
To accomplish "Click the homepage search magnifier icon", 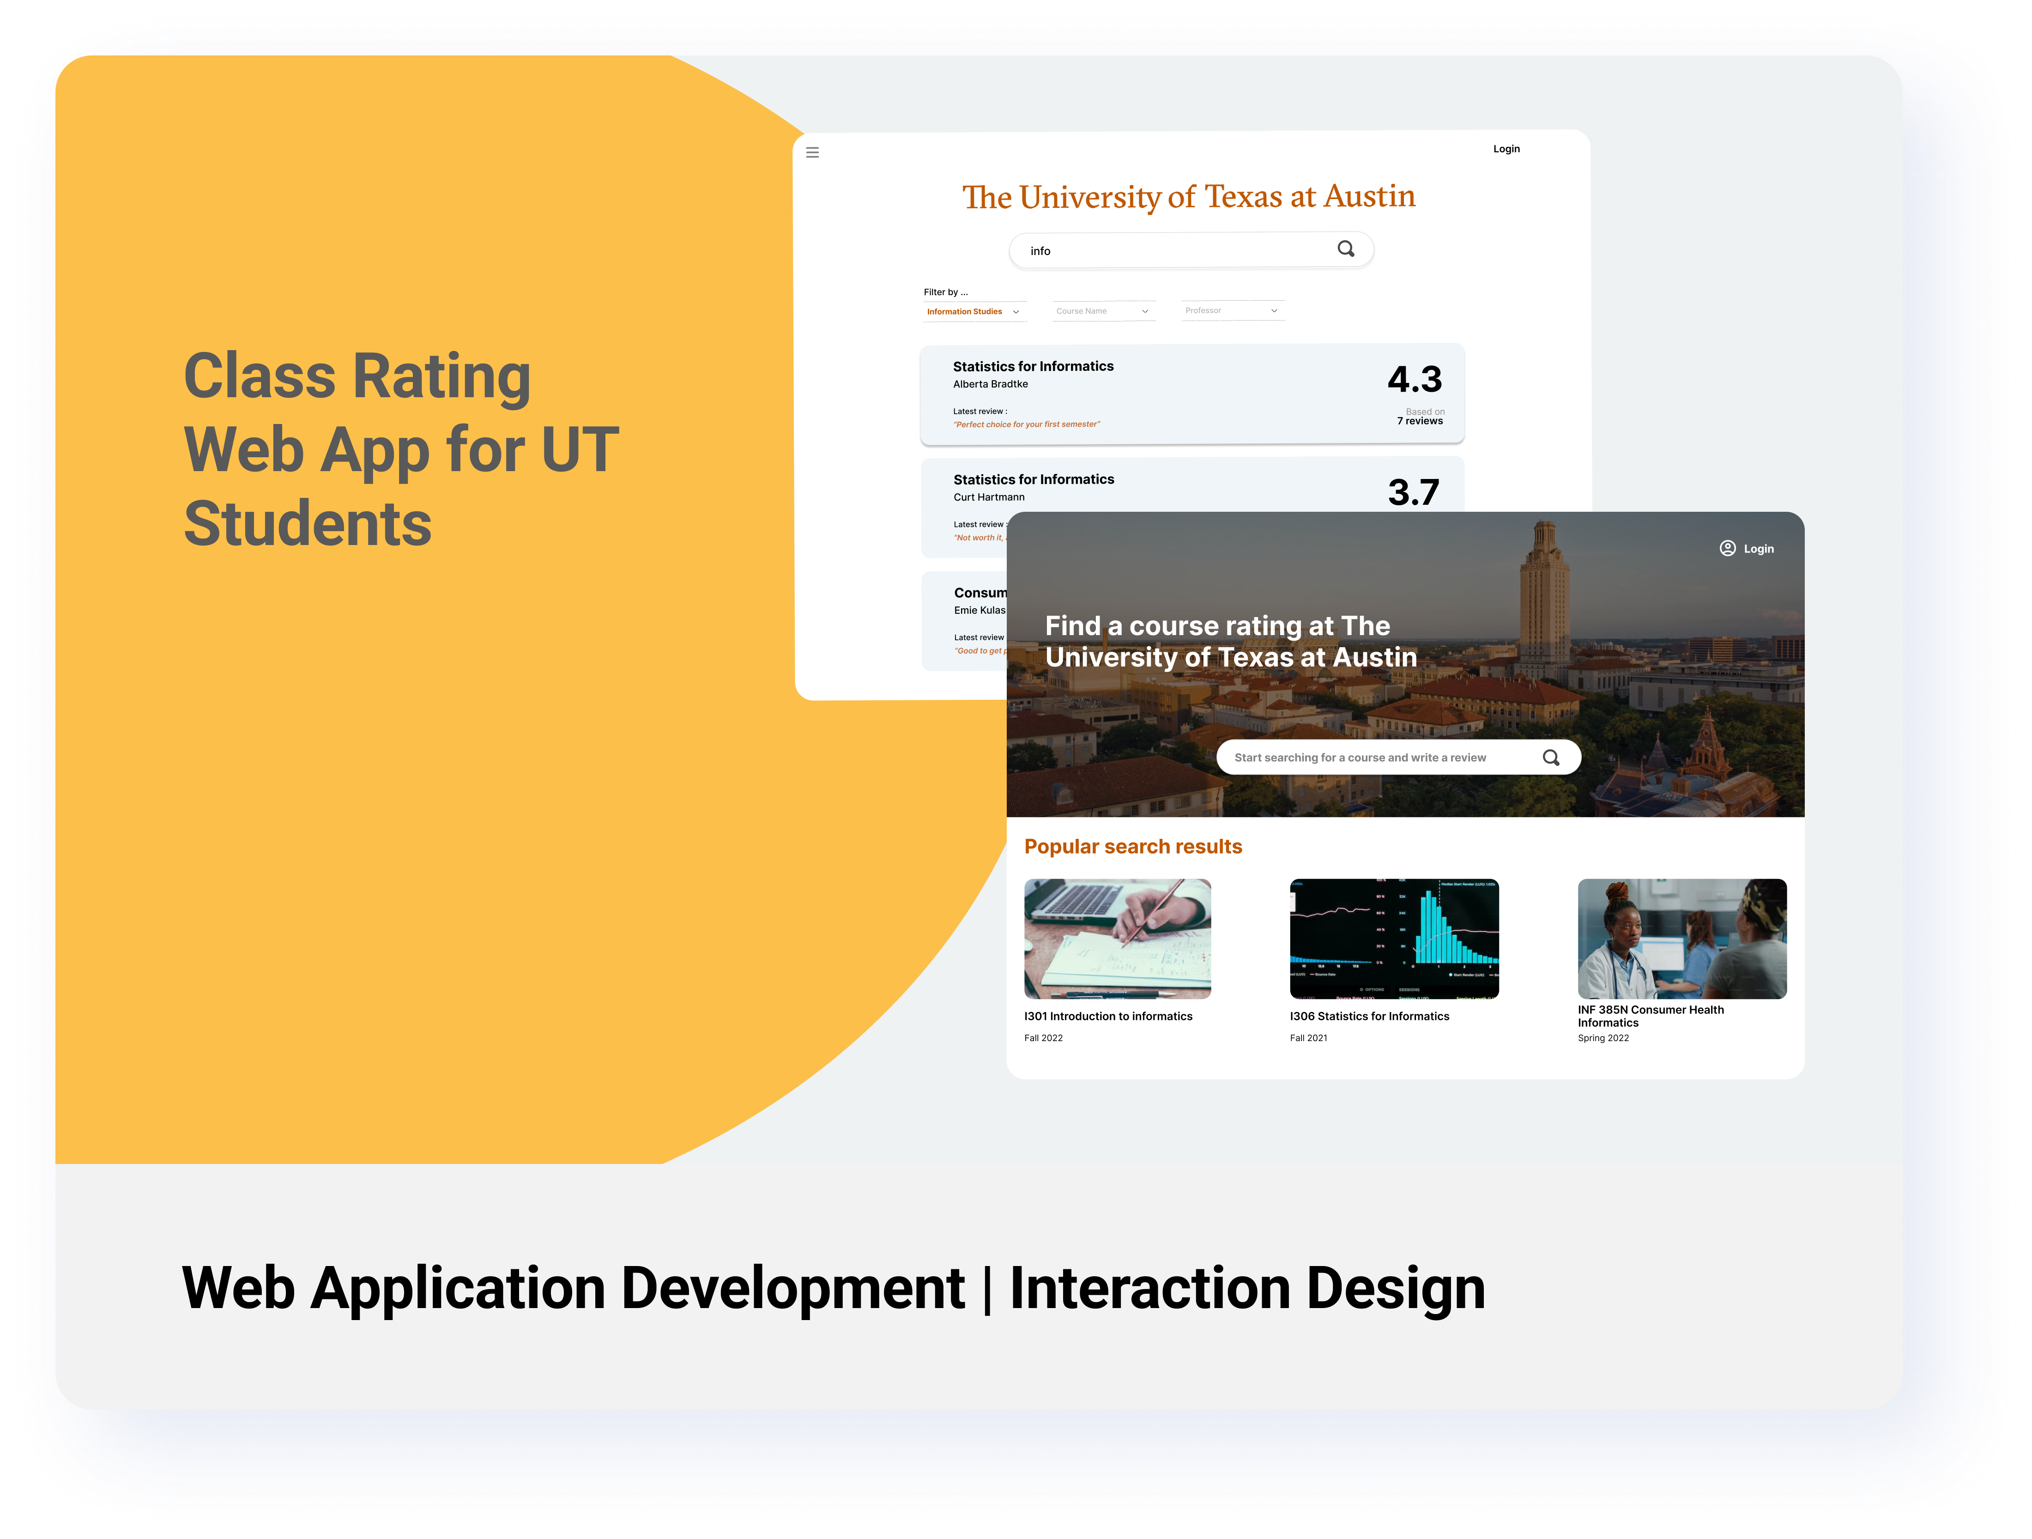I will (1551, 757).
